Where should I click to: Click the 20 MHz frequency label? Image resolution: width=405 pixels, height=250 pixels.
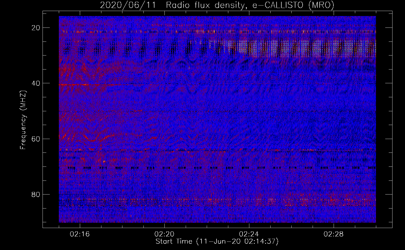[x=36, y=28]
